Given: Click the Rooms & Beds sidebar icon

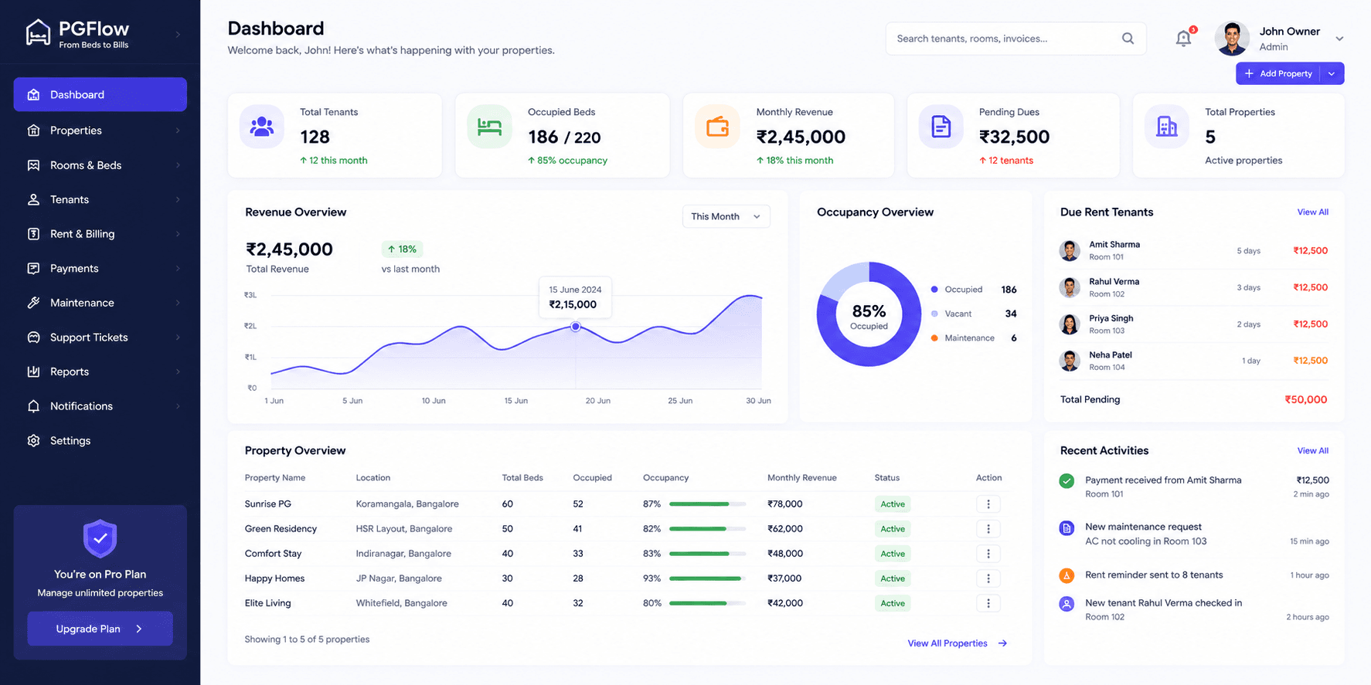Looking at the screenshot, I should click(33, 165).
